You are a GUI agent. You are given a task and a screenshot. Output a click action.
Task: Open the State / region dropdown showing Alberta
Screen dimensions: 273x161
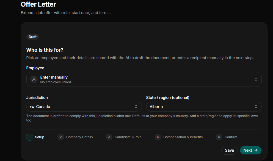204,107
